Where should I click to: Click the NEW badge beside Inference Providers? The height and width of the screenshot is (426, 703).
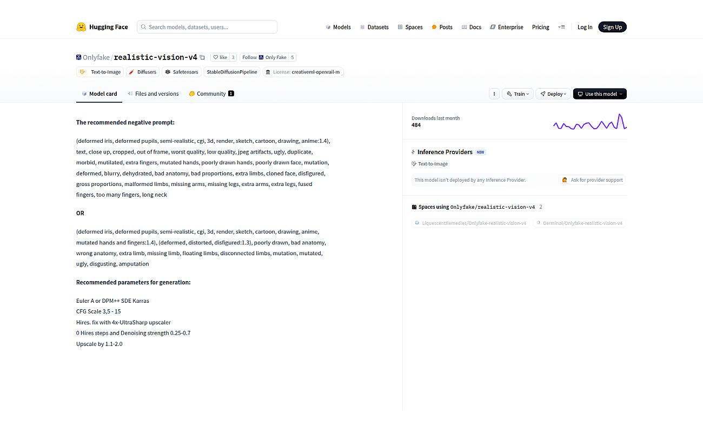pyautogui.click(x=480, y=152)
